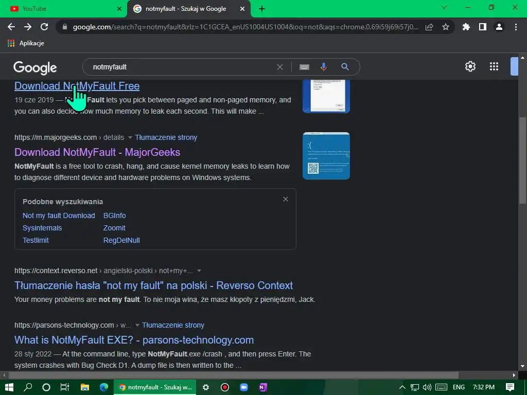Click scrollbar down arrow
Image resolution: width=527 pixels, height=395 pixels.
tap(523, 366)
